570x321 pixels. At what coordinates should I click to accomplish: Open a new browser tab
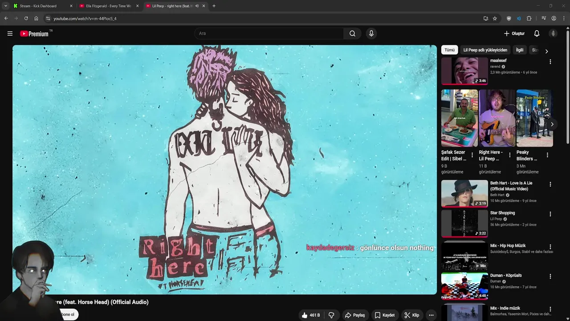pyautogui.click(x=214, y=6)
